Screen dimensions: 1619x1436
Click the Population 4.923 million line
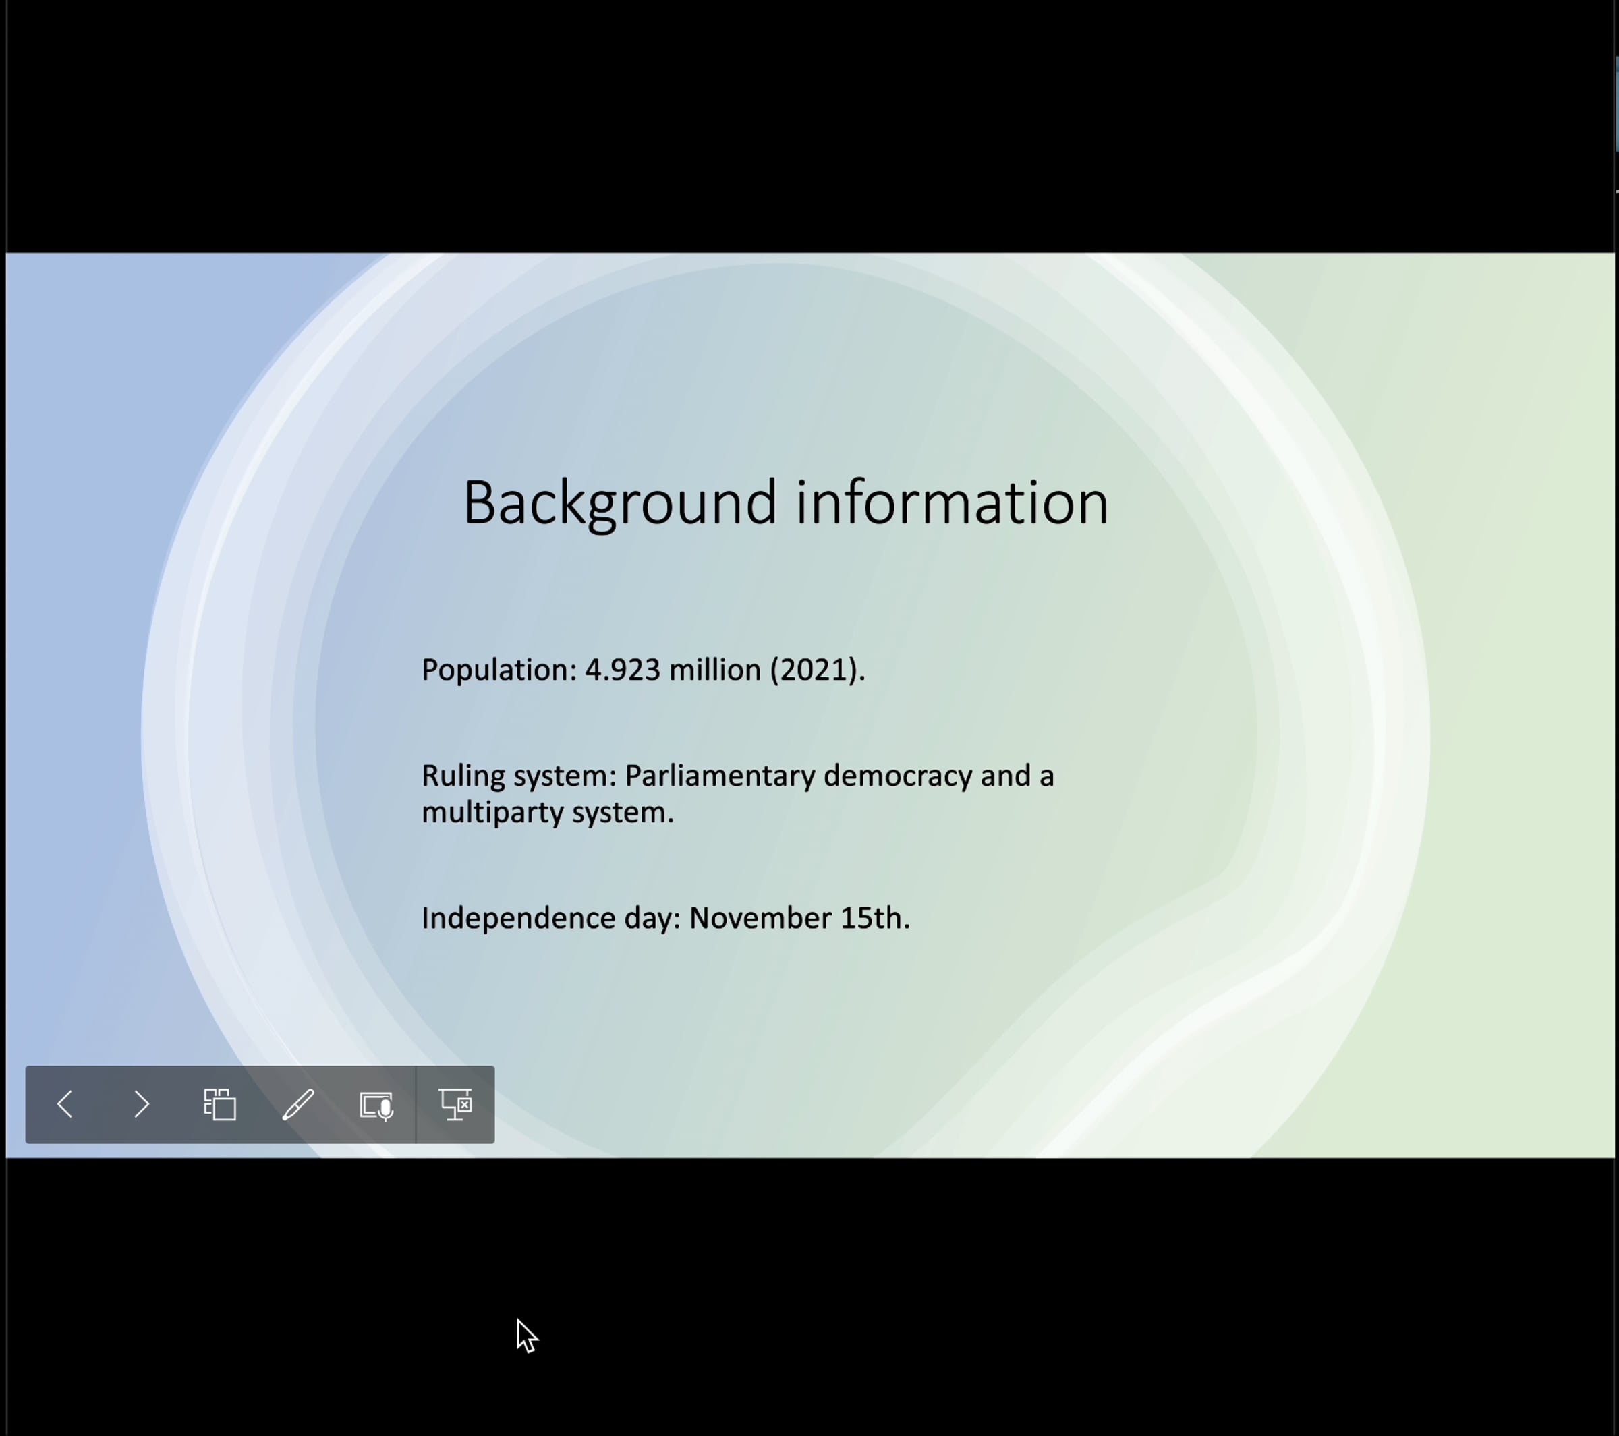pos(642,670)
